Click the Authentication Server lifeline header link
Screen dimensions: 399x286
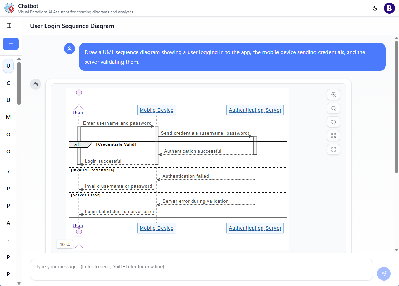pyautogui.click(x=255, y=110)
